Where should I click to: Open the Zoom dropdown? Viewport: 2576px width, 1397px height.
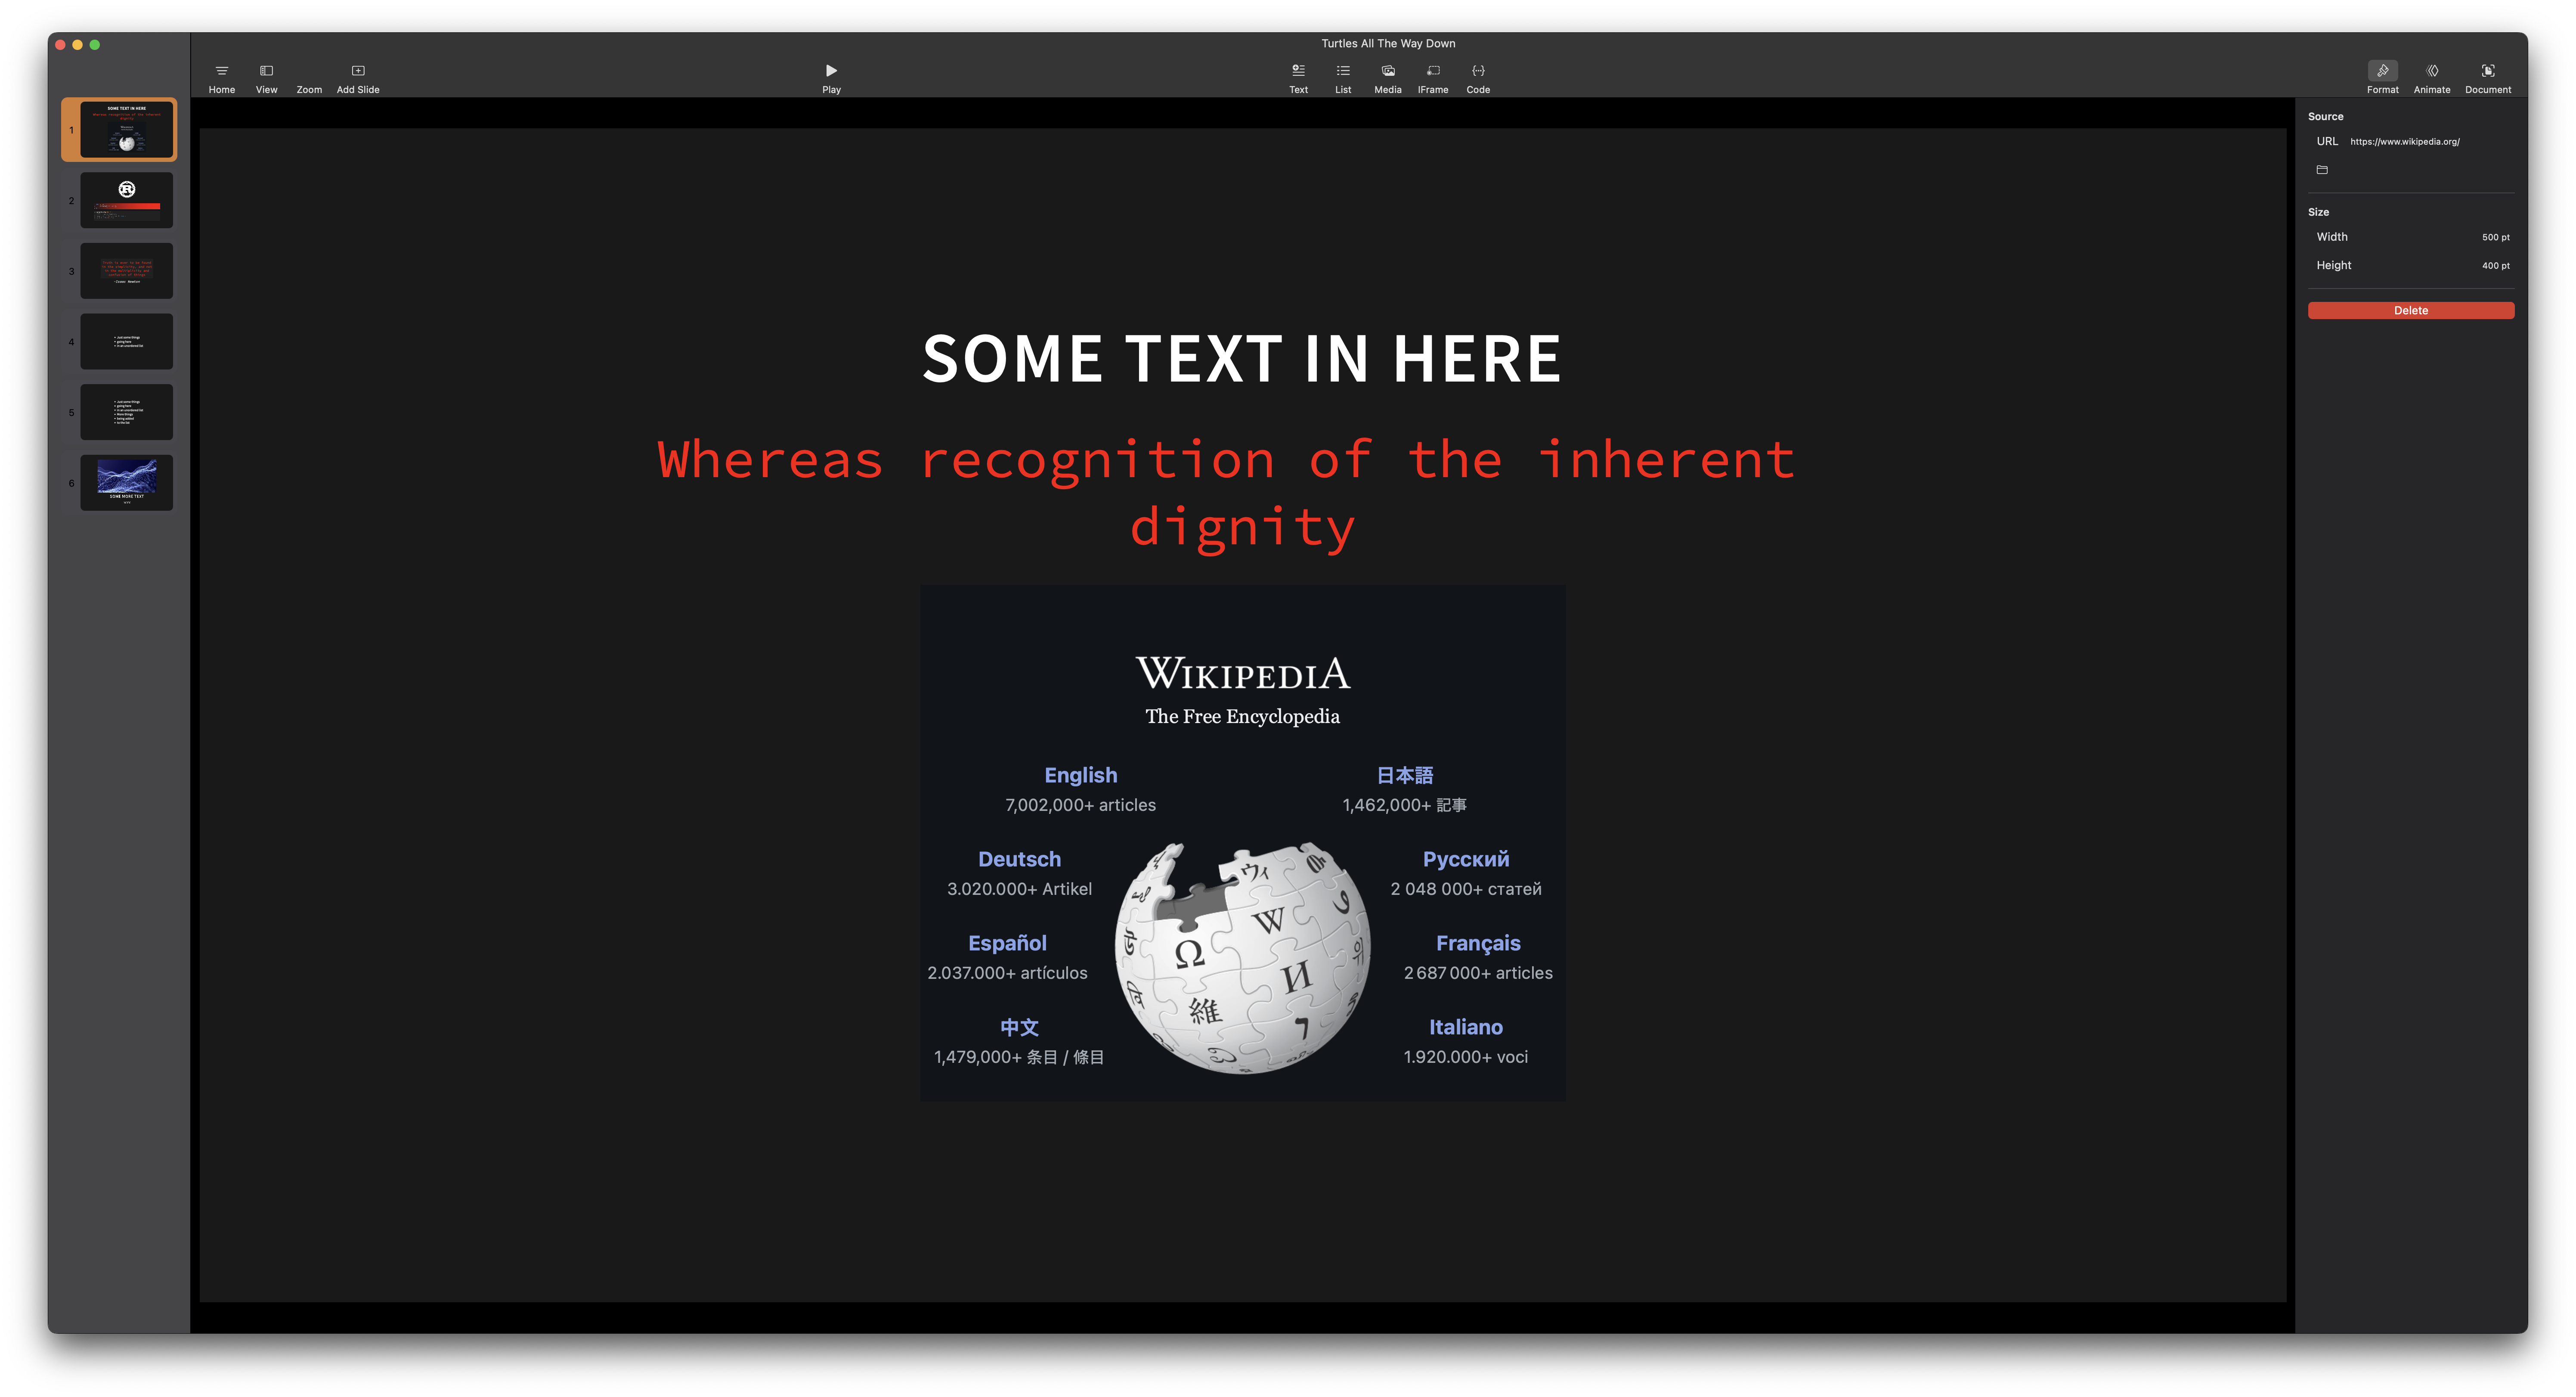point(309,78)
